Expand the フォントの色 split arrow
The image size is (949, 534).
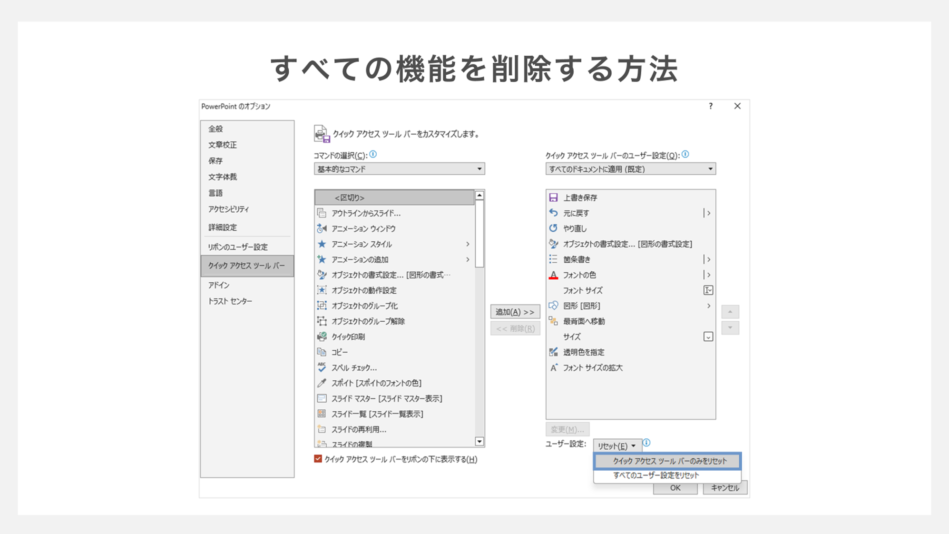[x=708, y=275]
